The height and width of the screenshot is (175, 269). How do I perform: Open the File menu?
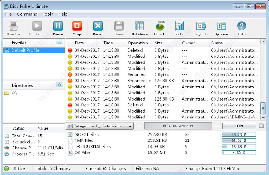(9, 14)
